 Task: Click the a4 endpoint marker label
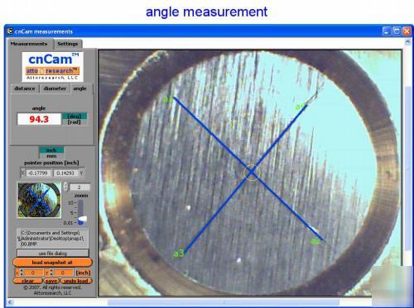(x=301, y=107)
